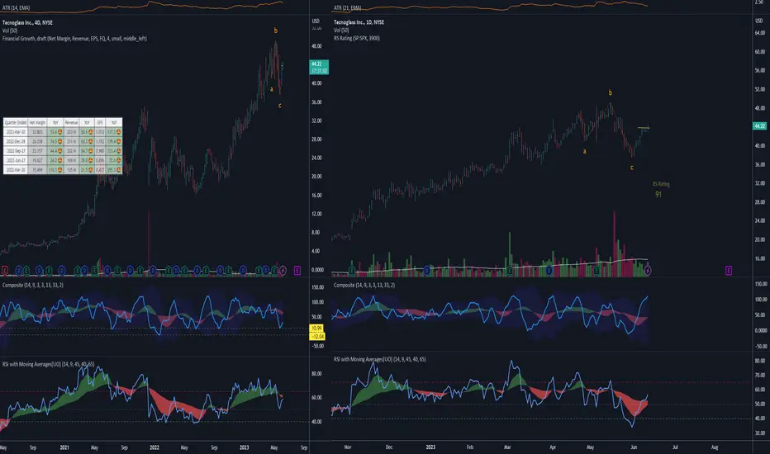The height and width of the screenshot is (454, 770).
Task: Click the Vol (50) legend on the 4D chart
Action: 10,31
